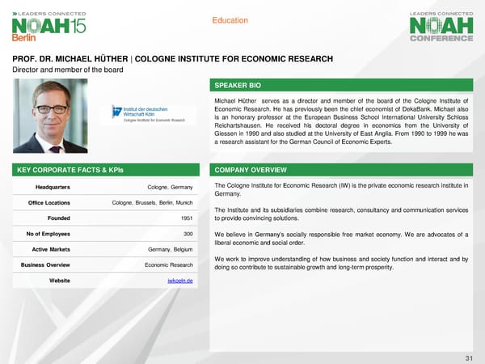Click the NOAH15 Berlin logo
The width and height of the screenshot is (485, 364).
coord(47,24)
